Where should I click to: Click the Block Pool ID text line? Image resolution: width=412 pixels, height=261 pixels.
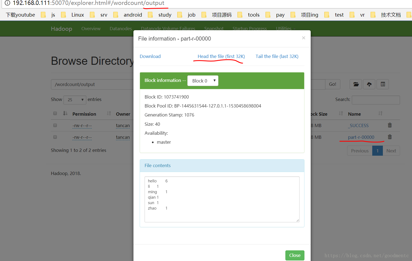(203, 106)
